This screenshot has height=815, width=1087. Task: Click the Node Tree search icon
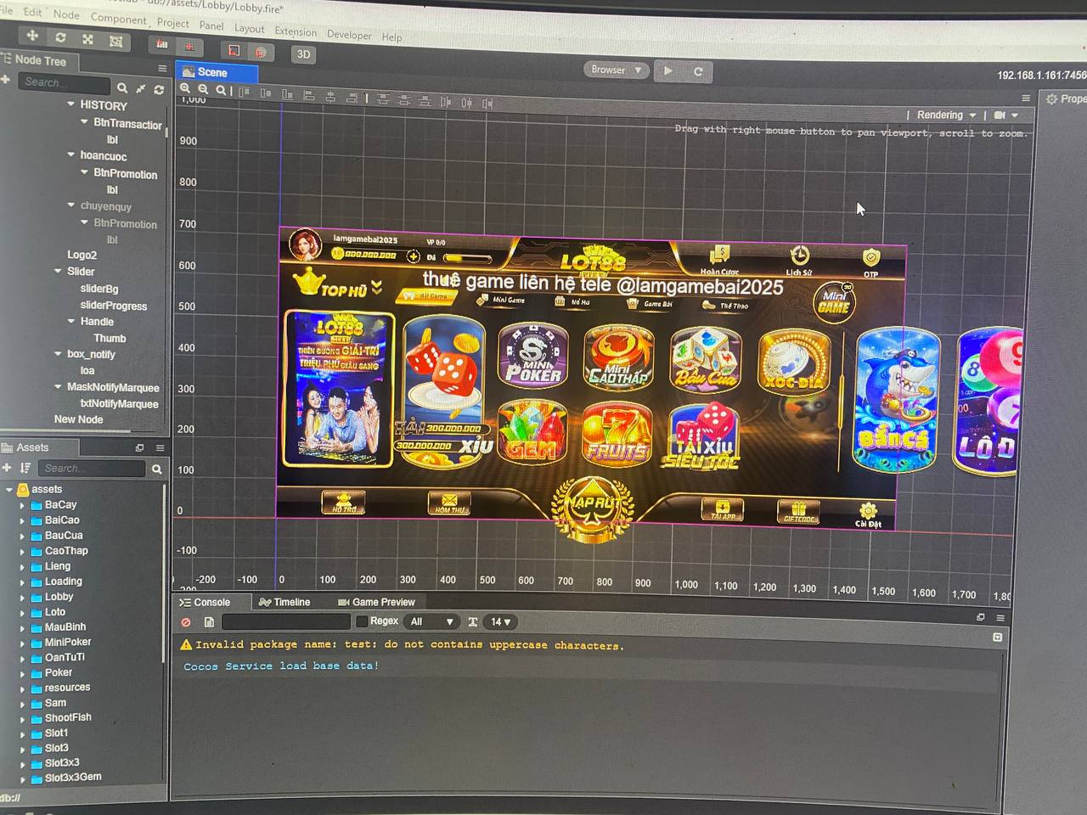tap(122, 88)
